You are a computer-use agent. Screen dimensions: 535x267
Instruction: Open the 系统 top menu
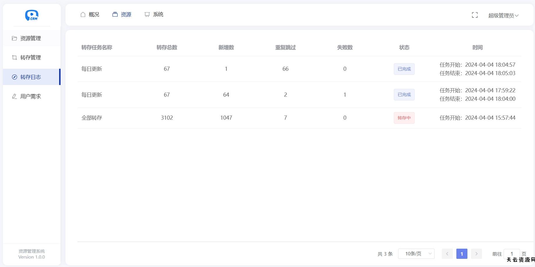click(x=158, y=15)
